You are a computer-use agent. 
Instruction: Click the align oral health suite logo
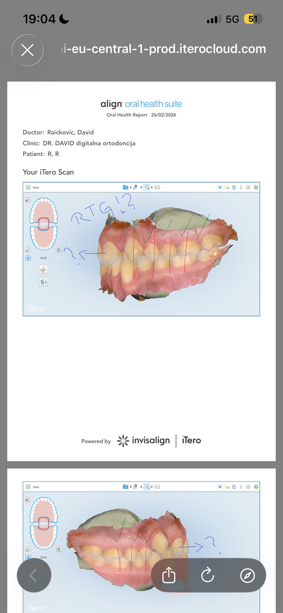(141, 104)
